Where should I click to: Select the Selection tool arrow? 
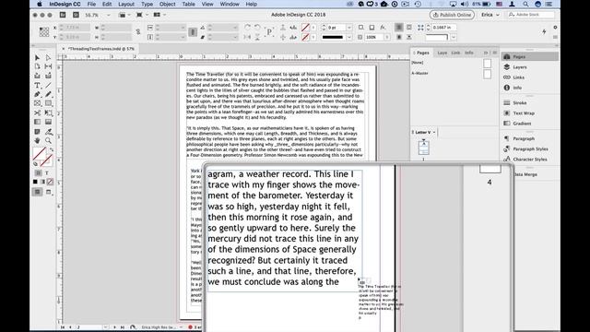coord(37,57)
